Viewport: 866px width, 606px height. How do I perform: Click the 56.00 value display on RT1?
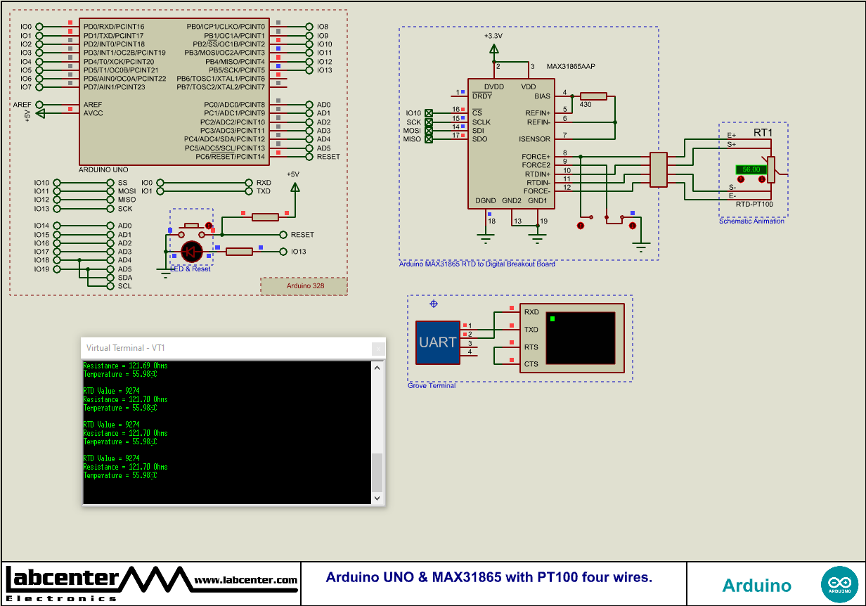(x=751, y=169)
